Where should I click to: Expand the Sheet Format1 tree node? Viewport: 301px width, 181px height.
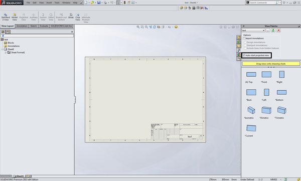(x=6, y=53)
